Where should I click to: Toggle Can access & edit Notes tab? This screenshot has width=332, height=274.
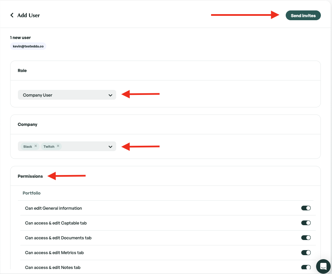click(x=306, y=267)
